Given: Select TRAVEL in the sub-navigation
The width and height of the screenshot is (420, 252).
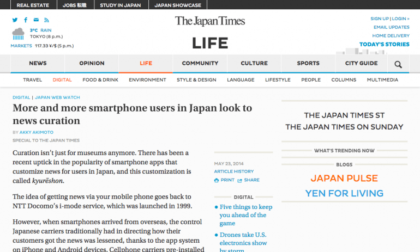Looking at the screenshot, I should pyautogui.click(x=32, y=80).
